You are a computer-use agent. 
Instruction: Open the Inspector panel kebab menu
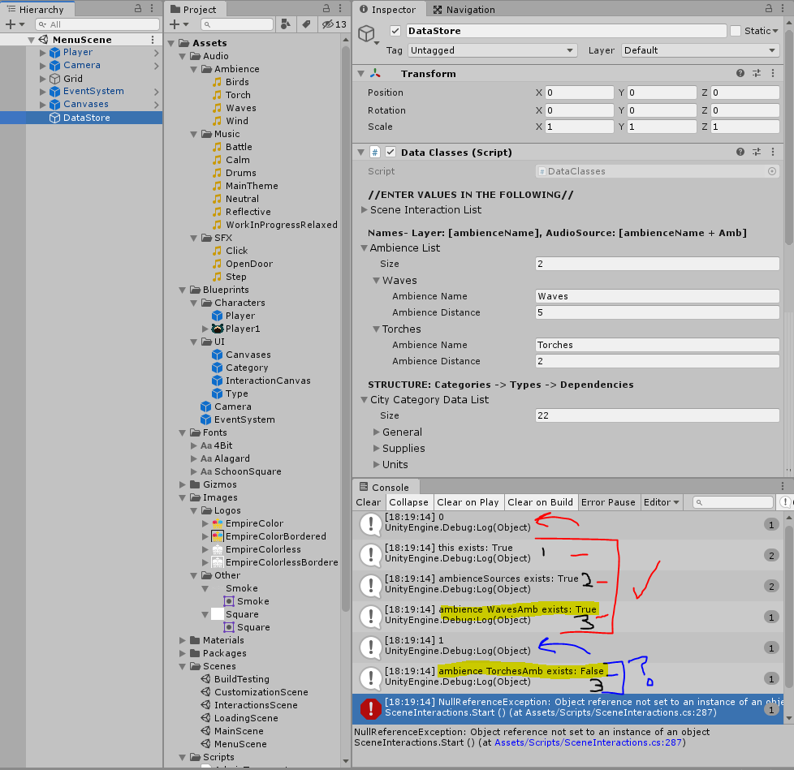(x=783, y=9)
